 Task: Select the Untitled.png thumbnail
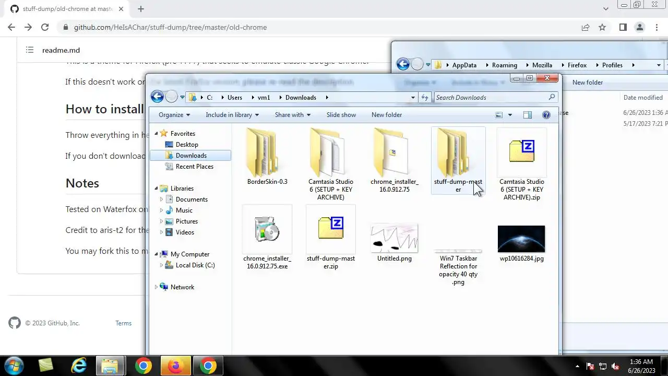(394, 238)
